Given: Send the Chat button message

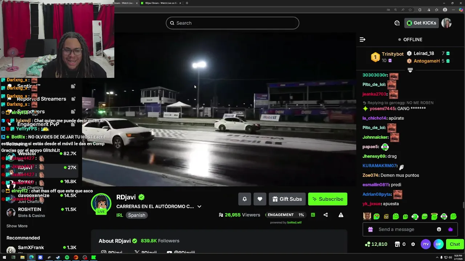Looking at the screenshot, I should click(455, 244).
